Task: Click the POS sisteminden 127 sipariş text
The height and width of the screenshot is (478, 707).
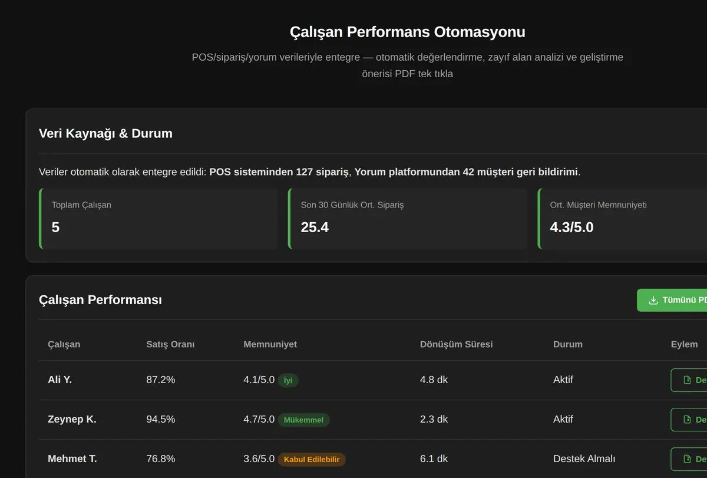Action: point(279,172)
